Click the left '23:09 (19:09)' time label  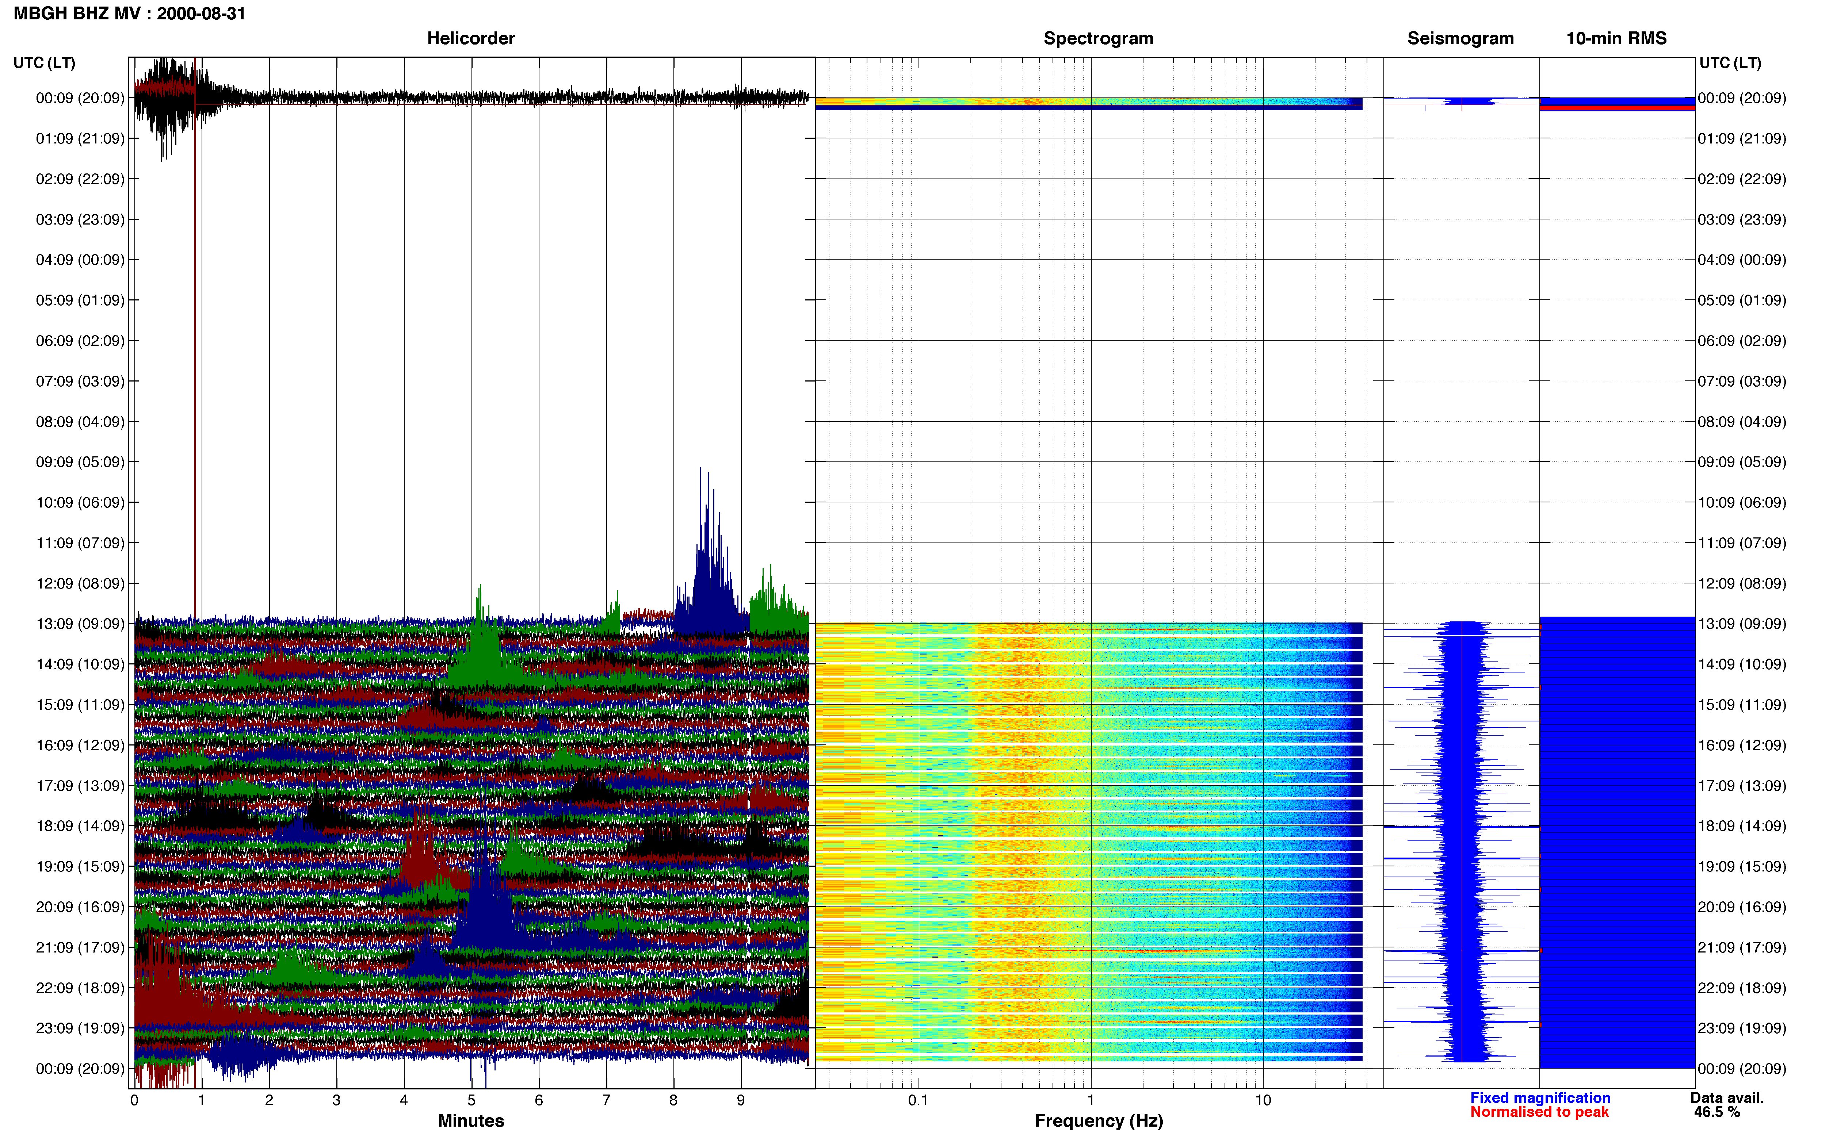click(x=80, y=1028)
